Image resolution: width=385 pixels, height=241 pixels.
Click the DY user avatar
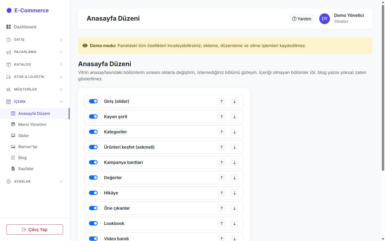coord(325,19)
